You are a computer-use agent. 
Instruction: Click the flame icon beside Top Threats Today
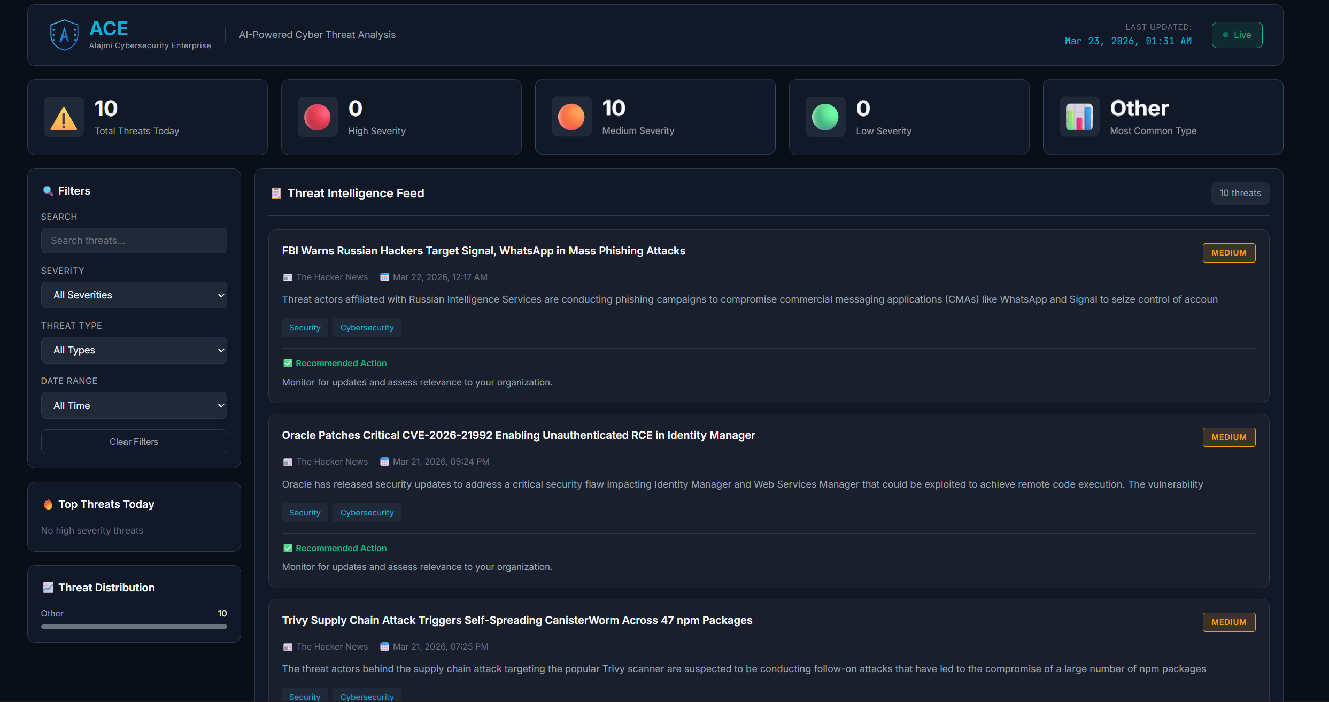pos(48,504)
